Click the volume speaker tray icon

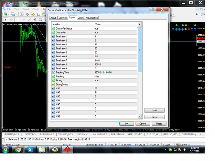(185, 150)
